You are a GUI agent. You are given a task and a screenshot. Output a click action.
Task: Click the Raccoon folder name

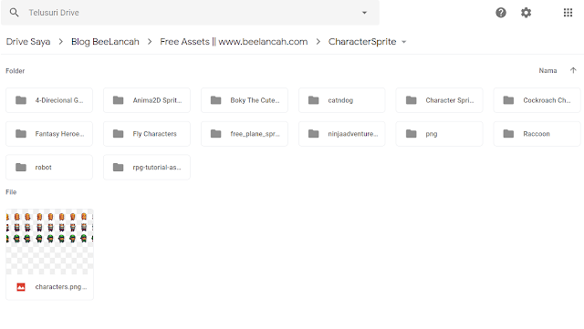click(x=537, y=134)
